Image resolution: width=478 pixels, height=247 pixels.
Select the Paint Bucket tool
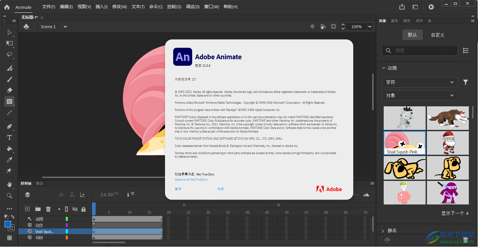click(x=9, y=149)
